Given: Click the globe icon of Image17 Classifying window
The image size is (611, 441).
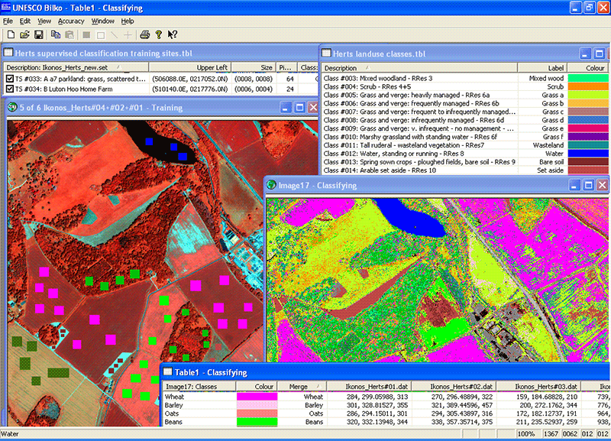Looking at the screenshot, I should (x=271, y=185).
